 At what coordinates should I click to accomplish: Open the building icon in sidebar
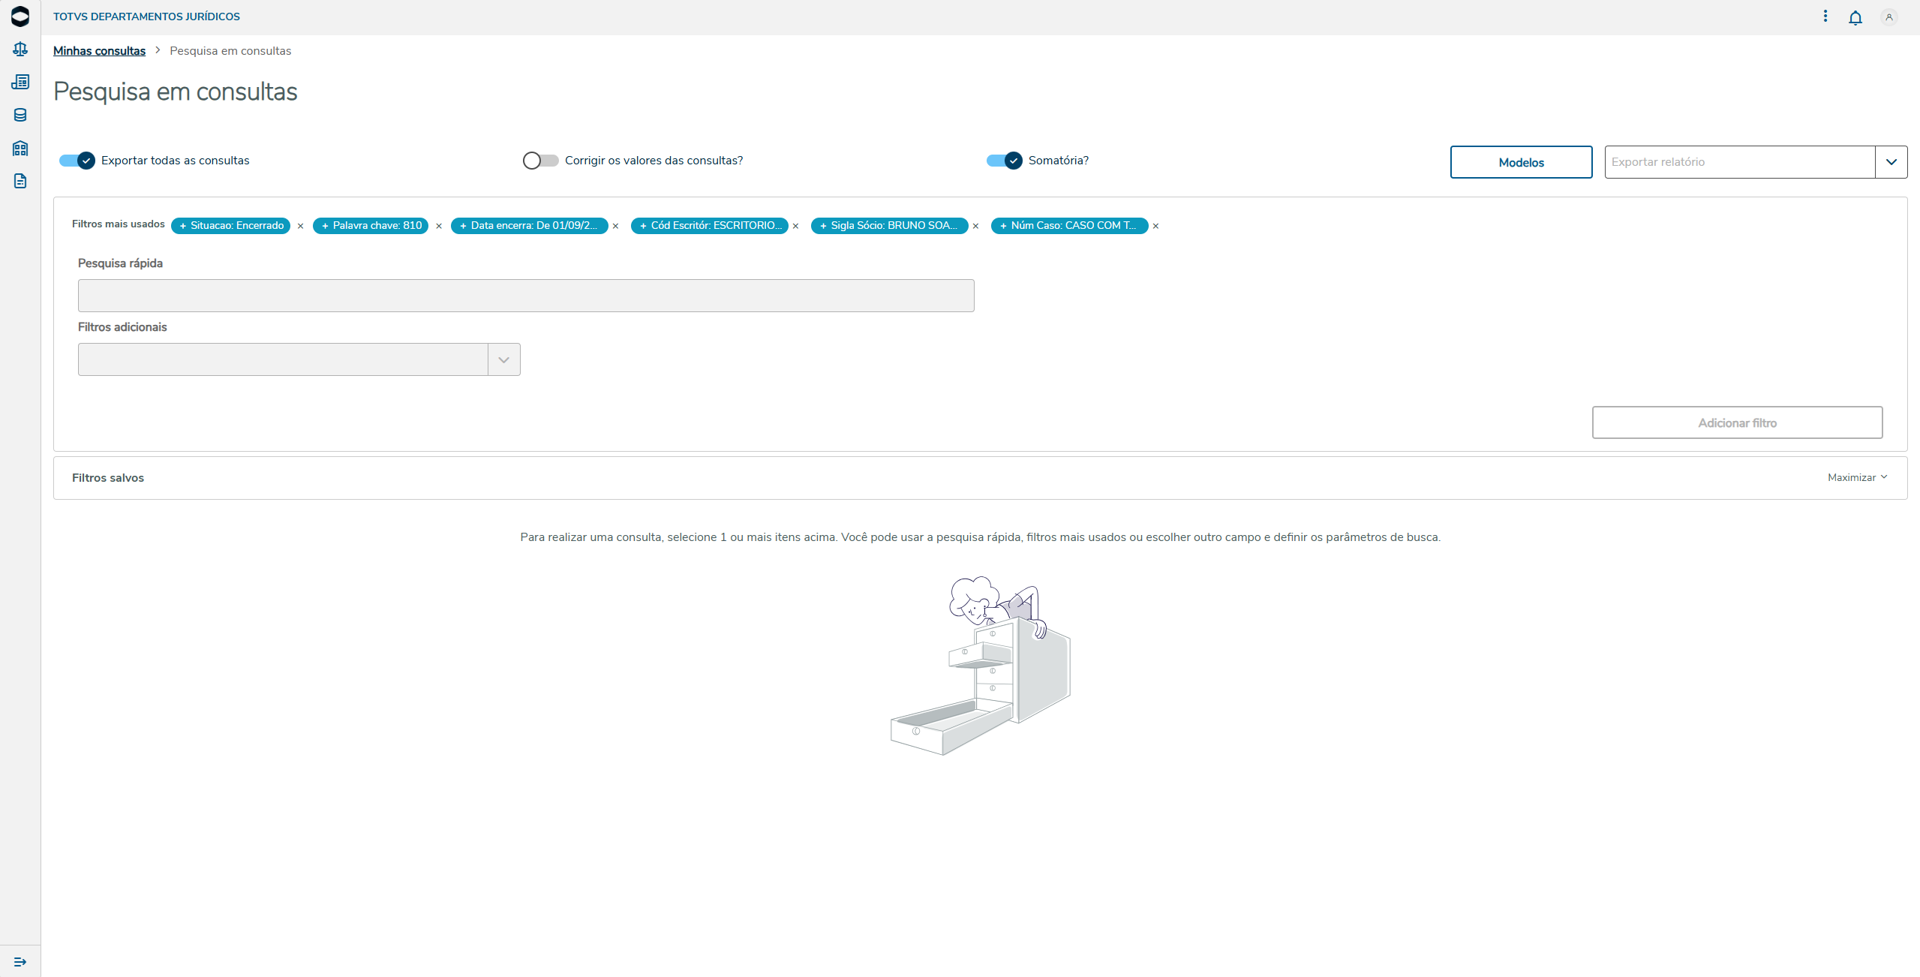[x=20, y=149]
